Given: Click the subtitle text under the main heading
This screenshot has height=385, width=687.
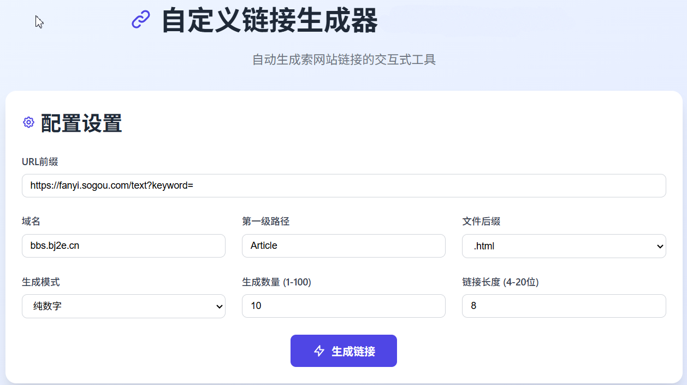Looking at the screenshot, I should 343,60.
